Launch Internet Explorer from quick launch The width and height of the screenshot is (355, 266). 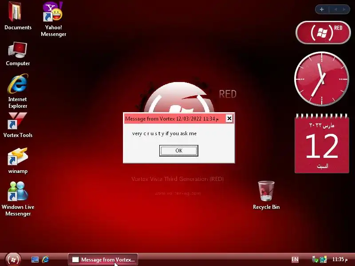pyautogui.click(x=46, y=259)
